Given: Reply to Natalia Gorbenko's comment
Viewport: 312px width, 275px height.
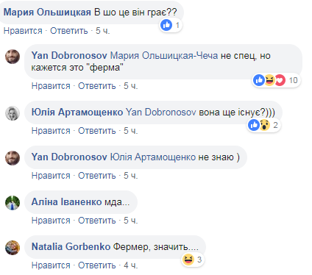Looking at the screenshot, I should click(x=97, y=265).
